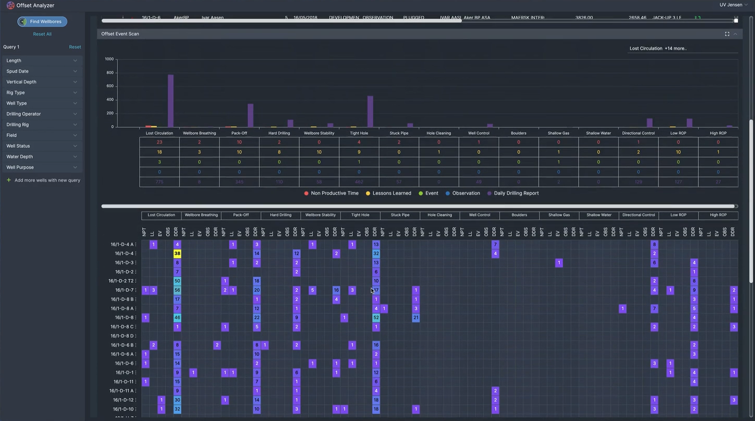
Task: Click the wellbore table horizontal scrollbar
Action: coord(282,21)
